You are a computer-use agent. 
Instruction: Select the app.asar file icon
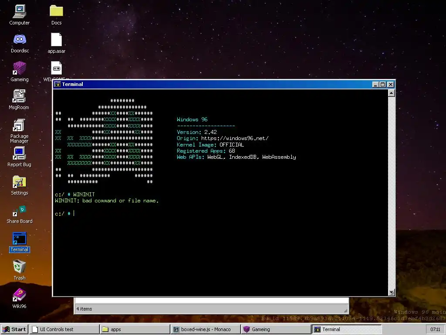coord(56,43)
